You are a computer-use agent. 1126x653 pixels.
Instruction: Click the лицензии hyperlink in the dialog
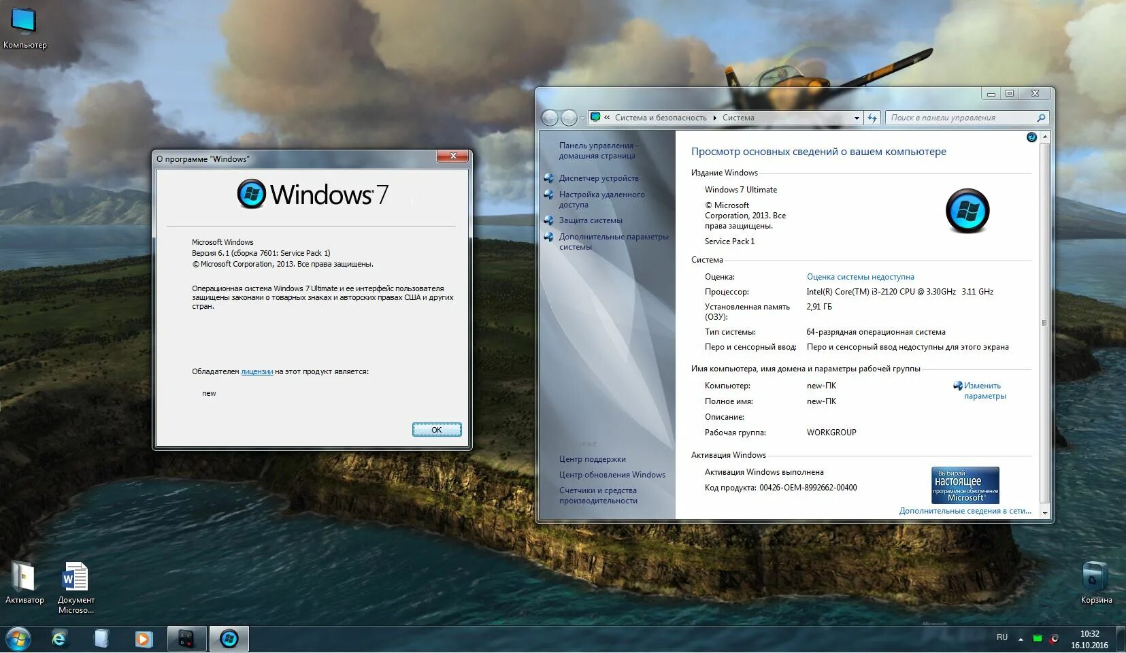pos(255,371)
